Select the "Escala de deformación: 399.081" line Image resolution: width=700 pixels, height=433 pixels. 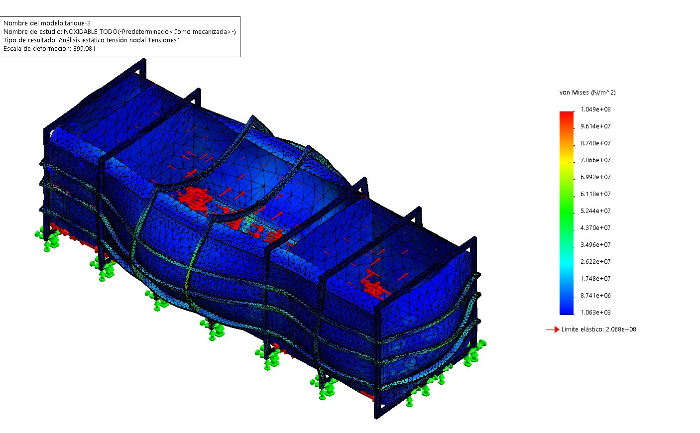pyautogui.click(x=49, y=48)
